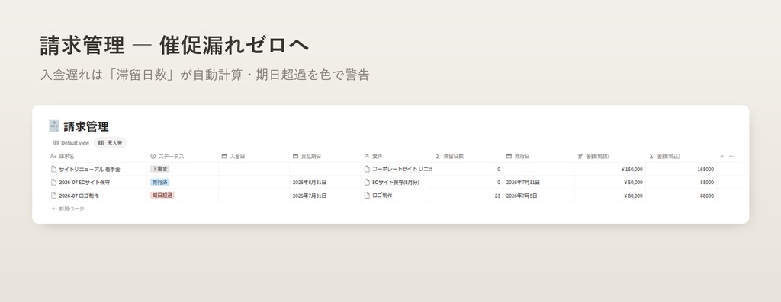This screenshot has height=302, width=781.
Task: Click the 滞留日数 value 23
Action: pos(497,196)
